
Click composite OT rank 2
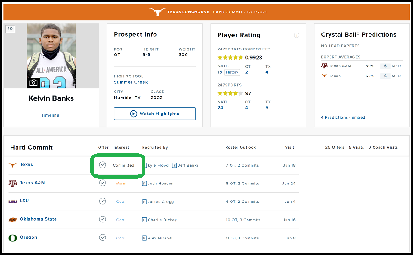tap(246, 72)
